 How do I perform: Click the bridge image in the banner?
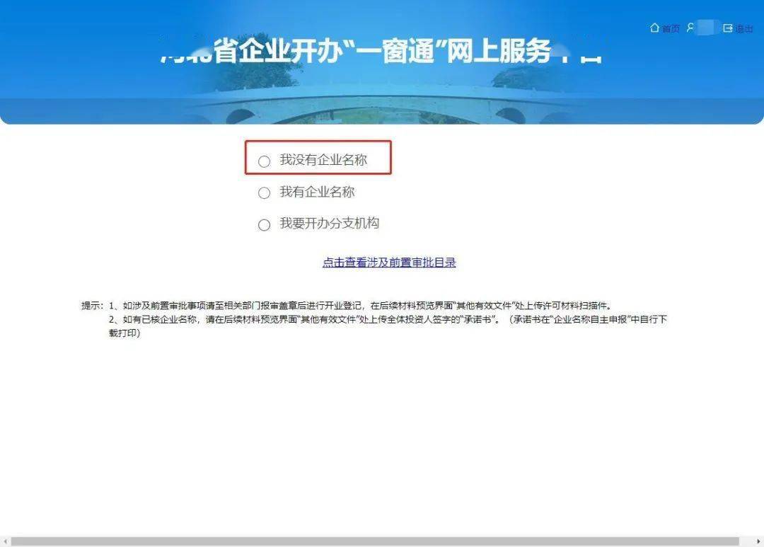(x=382, y=106)
